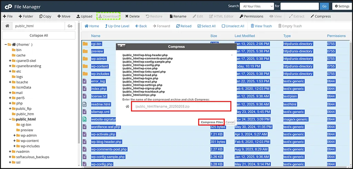Click the Compress toolbar button
The height and width of the screenshot is (169, 353).
tap(321, 16)
